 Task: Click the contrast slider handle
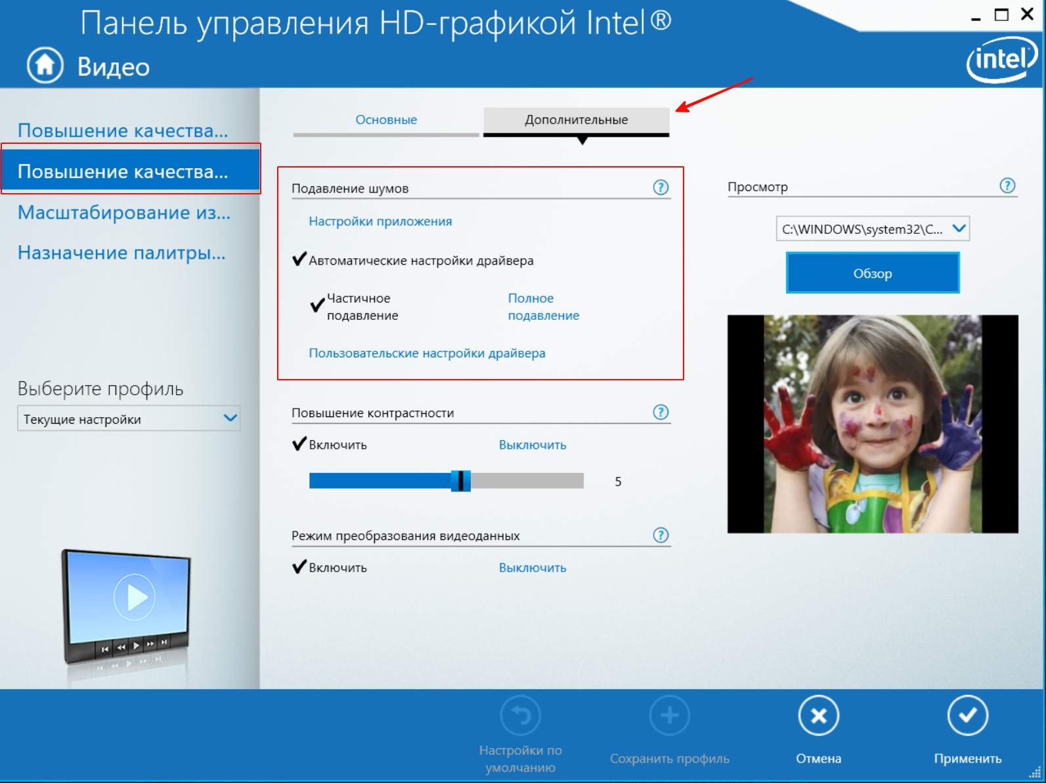pos(461,481)
